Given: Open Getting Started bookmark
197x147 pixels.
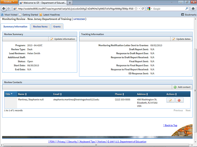Looking at the screenshot, I should click(28, 15).
